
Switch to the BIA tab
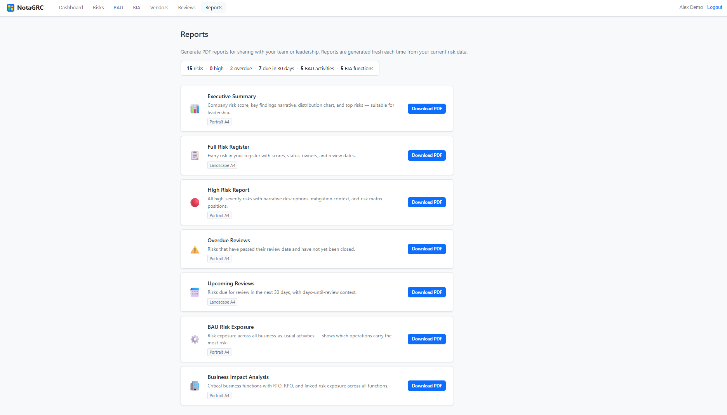[x=136, y=7]
